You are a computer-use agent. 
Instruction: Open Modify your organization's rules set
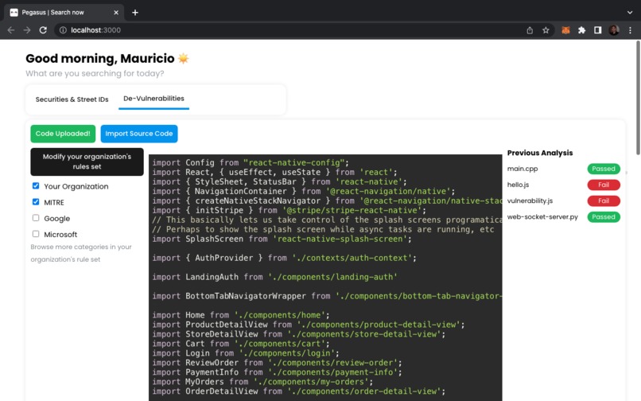tap(87, 162)
